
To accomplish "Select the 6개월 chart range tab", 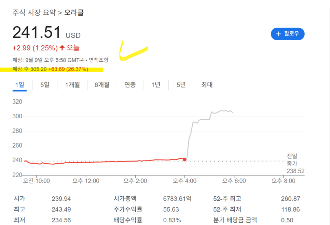I will tap(102, 85).
